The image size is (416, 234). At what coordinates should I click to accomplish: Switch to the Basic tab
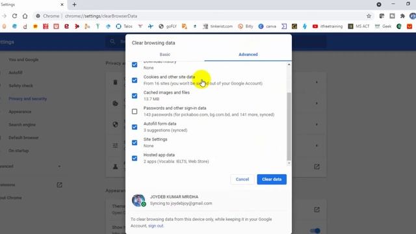point(164,55)
